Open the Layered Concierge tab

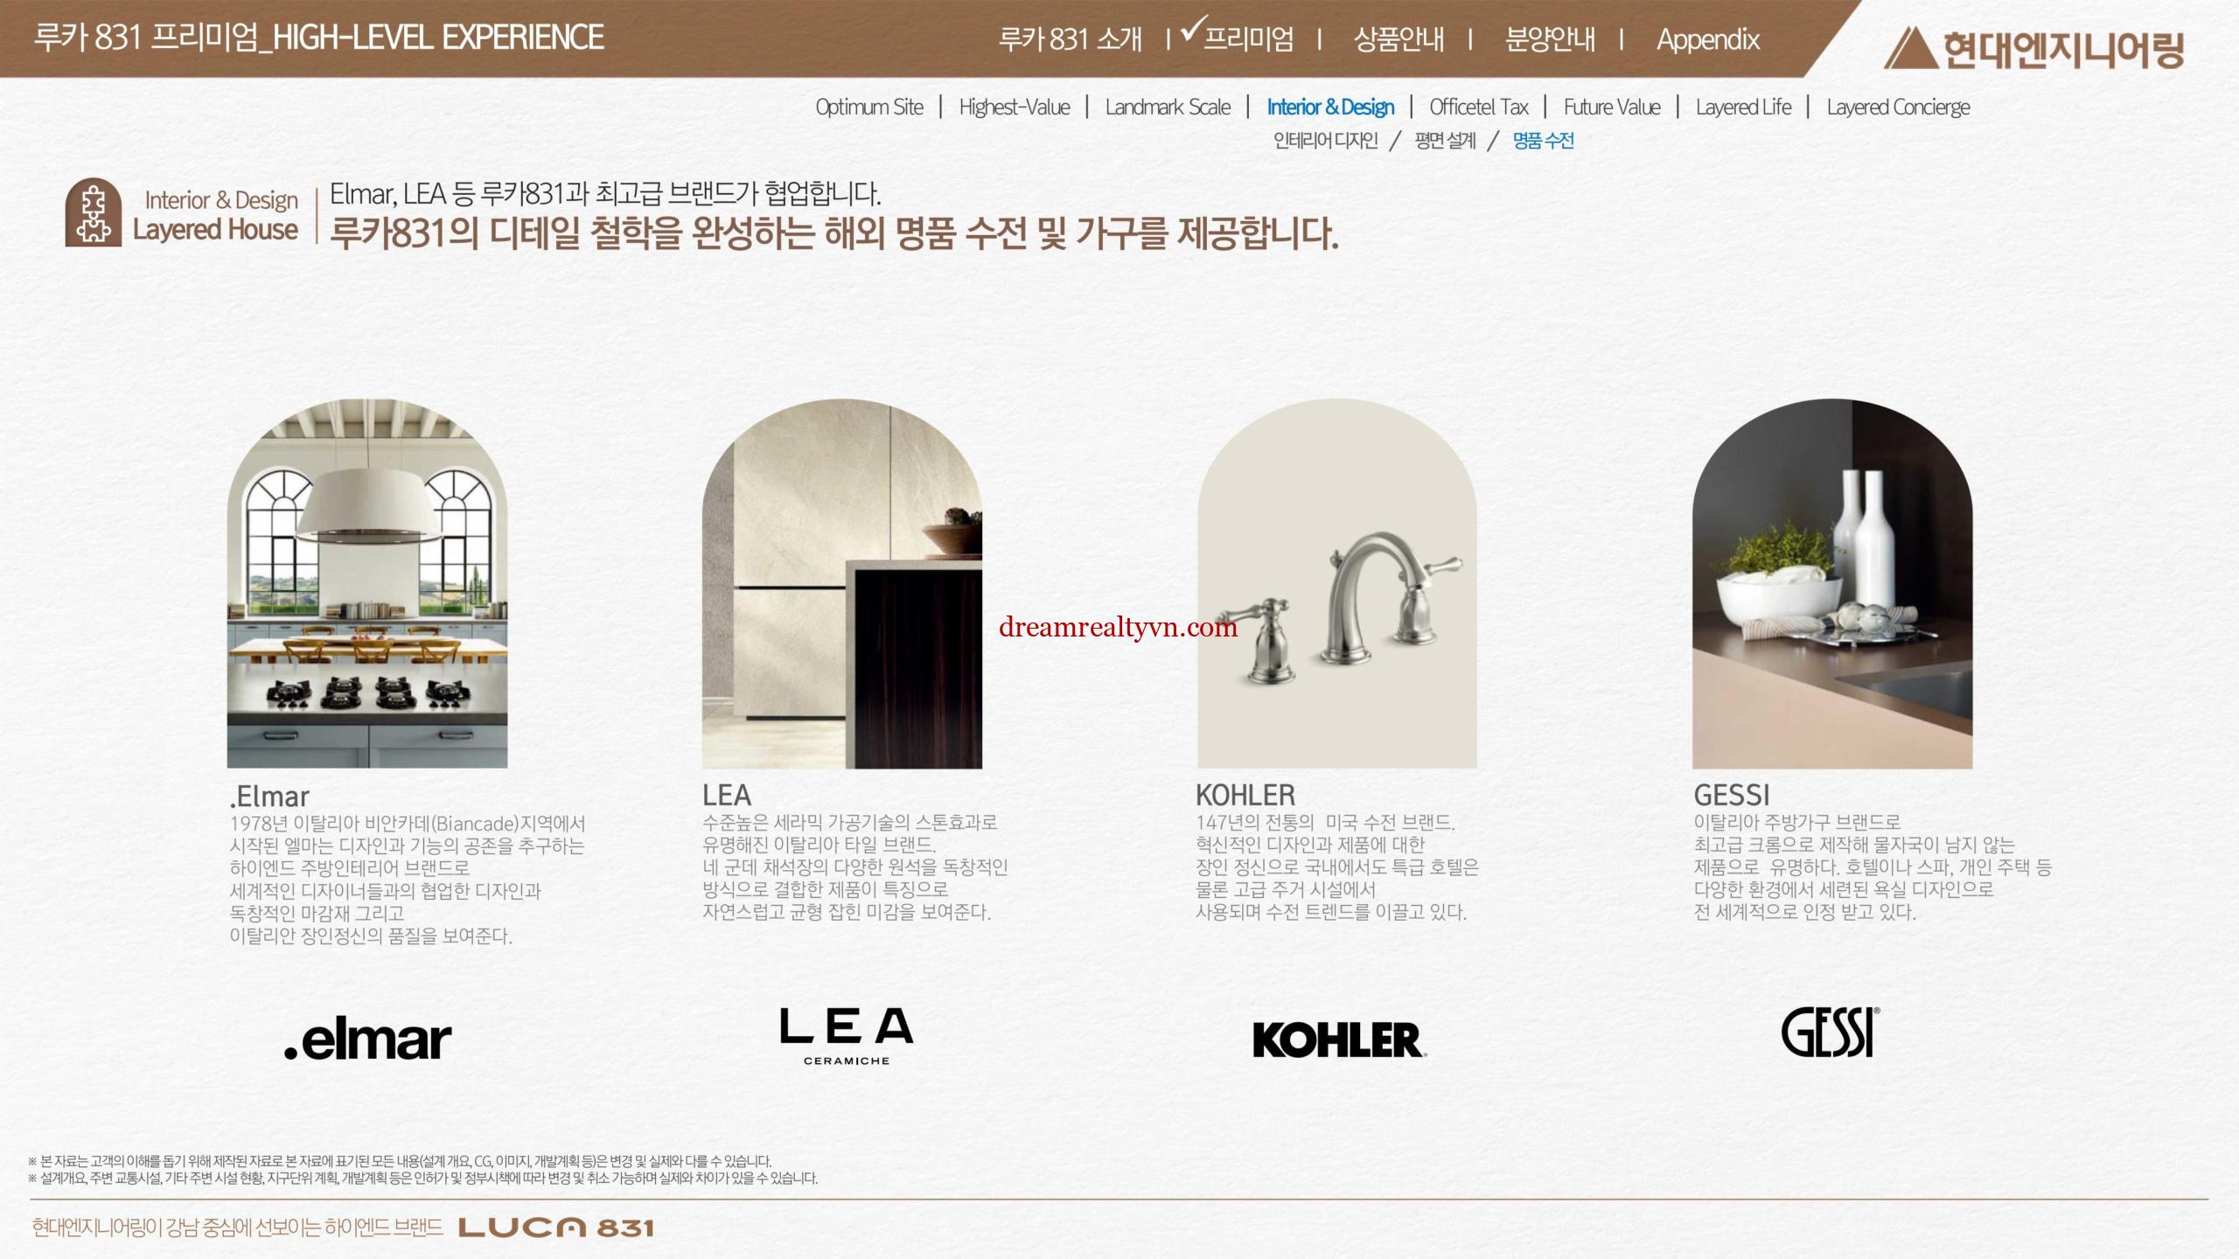[1898, 107]
